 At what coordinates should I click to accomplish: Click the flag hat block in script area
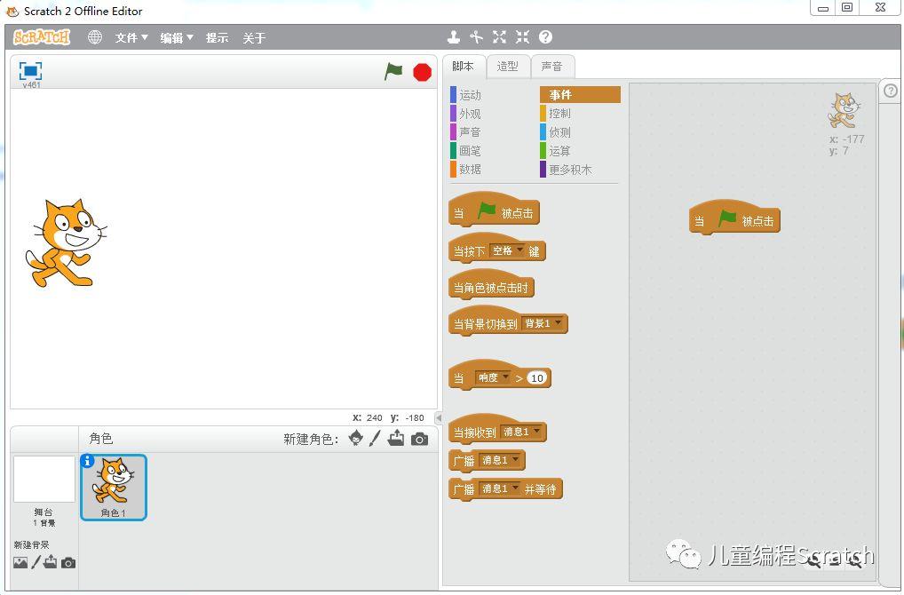click(x=734, y=219)
